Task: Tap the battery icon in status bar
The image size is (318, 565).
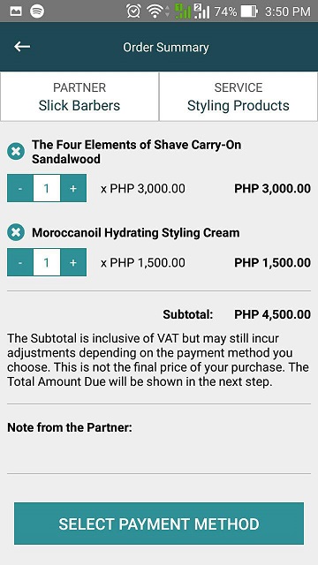Action: pos(249,11)
